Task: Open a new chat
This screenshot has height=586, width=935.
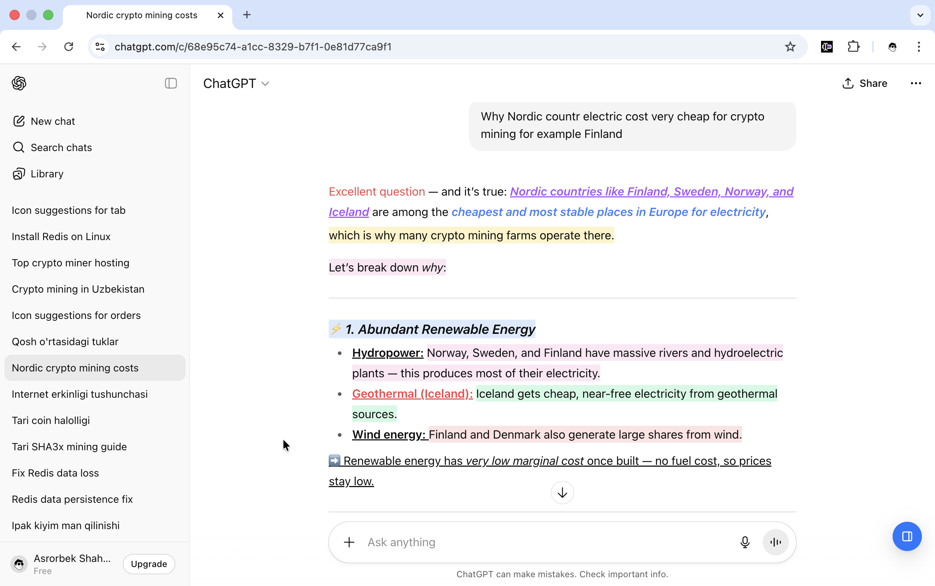Action: point(52,120)
